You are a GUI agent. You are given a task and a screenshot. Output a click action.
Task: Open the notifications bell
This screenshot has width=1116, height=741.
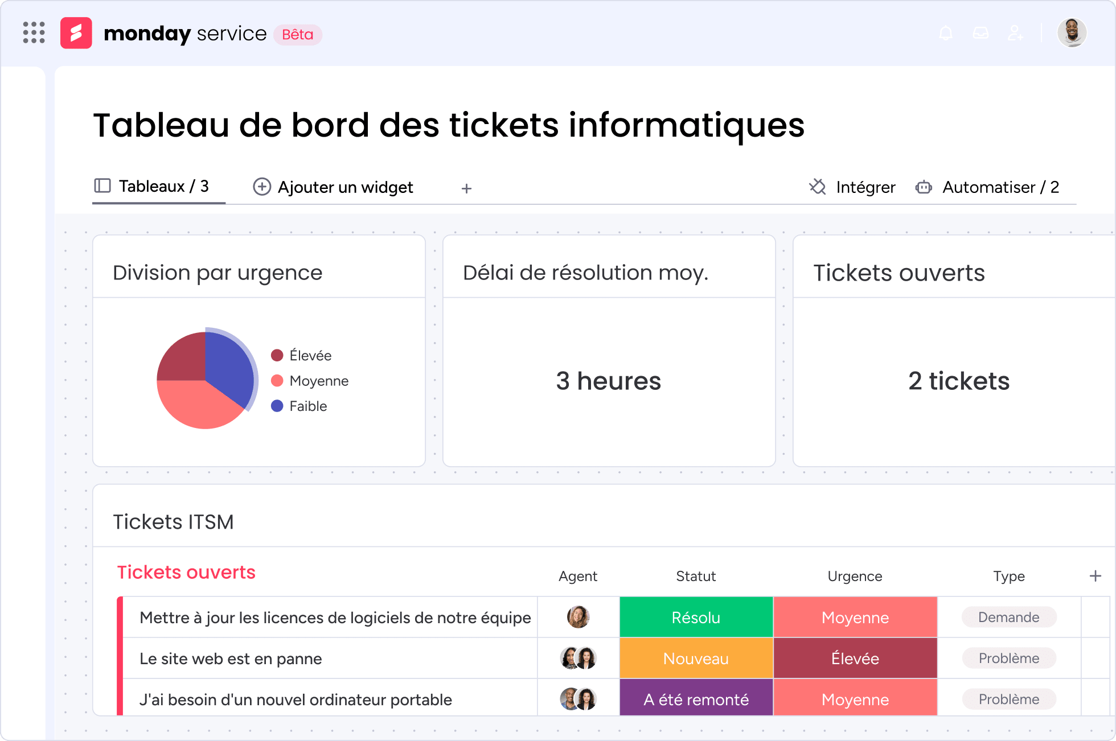pyautogui.click(x=946, y=33)
